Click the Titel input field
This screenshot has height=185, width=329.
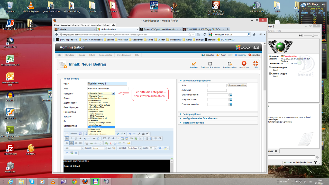[x=107, y=84]
